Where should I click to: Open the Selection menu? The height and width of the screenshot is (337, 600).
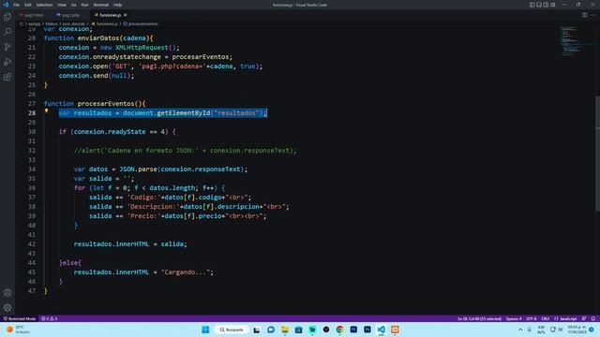(x=44, y=5)
